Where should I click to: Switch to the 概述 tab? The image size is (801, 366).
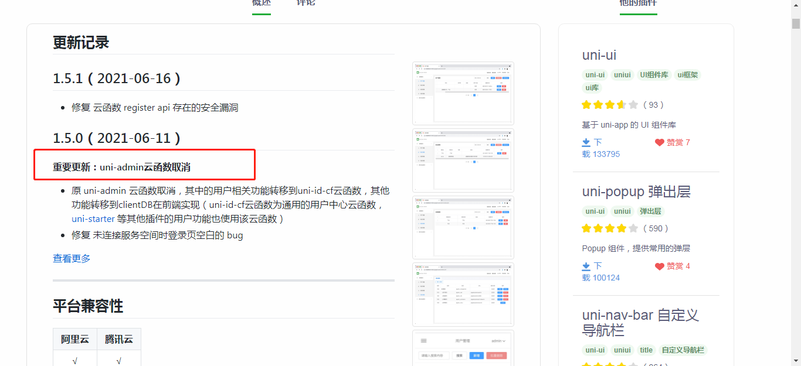click(262, 3)
